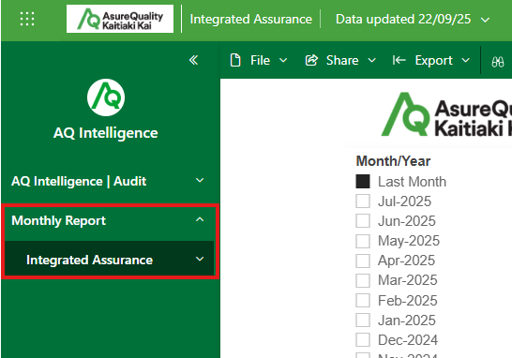The image size is (512, 358).
Task: Check the Mar-2025 checkbox
Action: [363, 280]
